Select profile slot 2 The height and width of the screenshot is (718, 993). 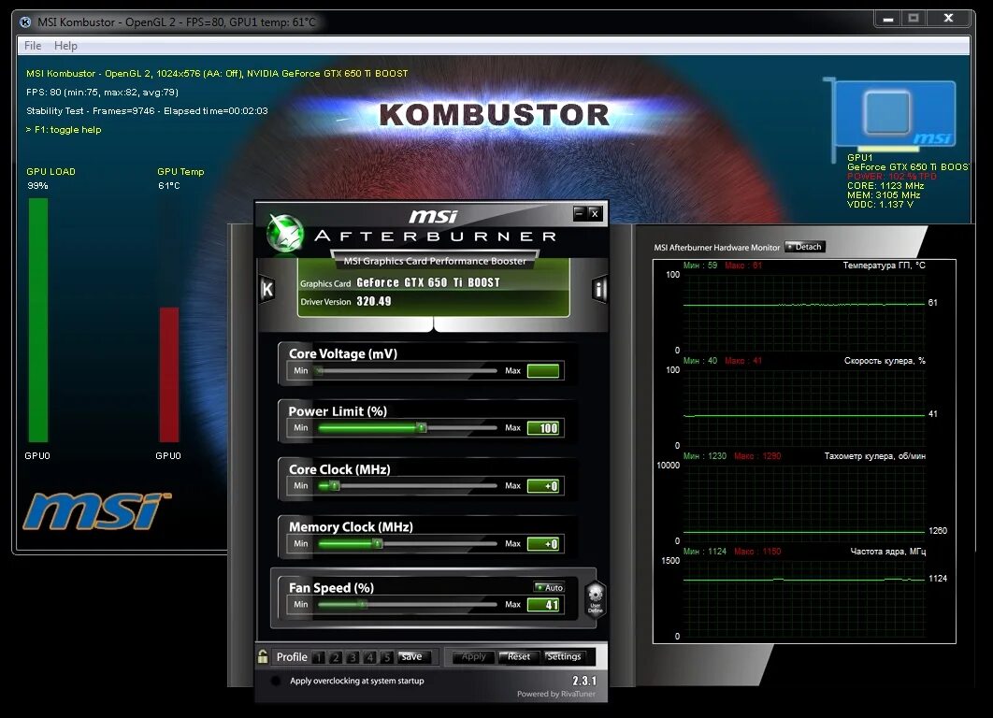point(336,657)
